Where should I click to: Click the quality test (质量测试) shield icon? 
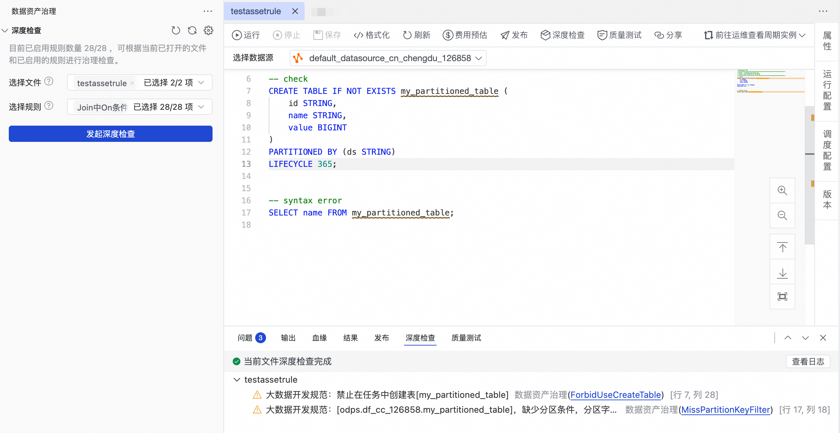coord(602,35)
